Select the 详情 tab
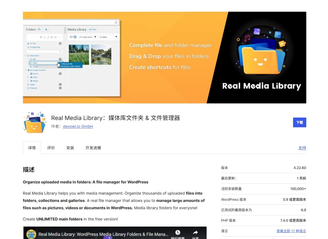 [x=32, y=148]
